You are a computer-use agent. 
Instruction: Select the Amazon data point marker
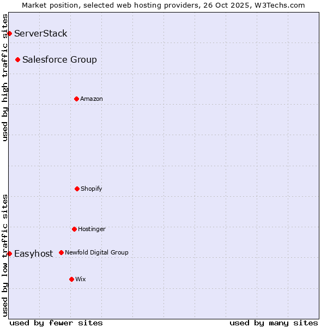pos(77,99)
